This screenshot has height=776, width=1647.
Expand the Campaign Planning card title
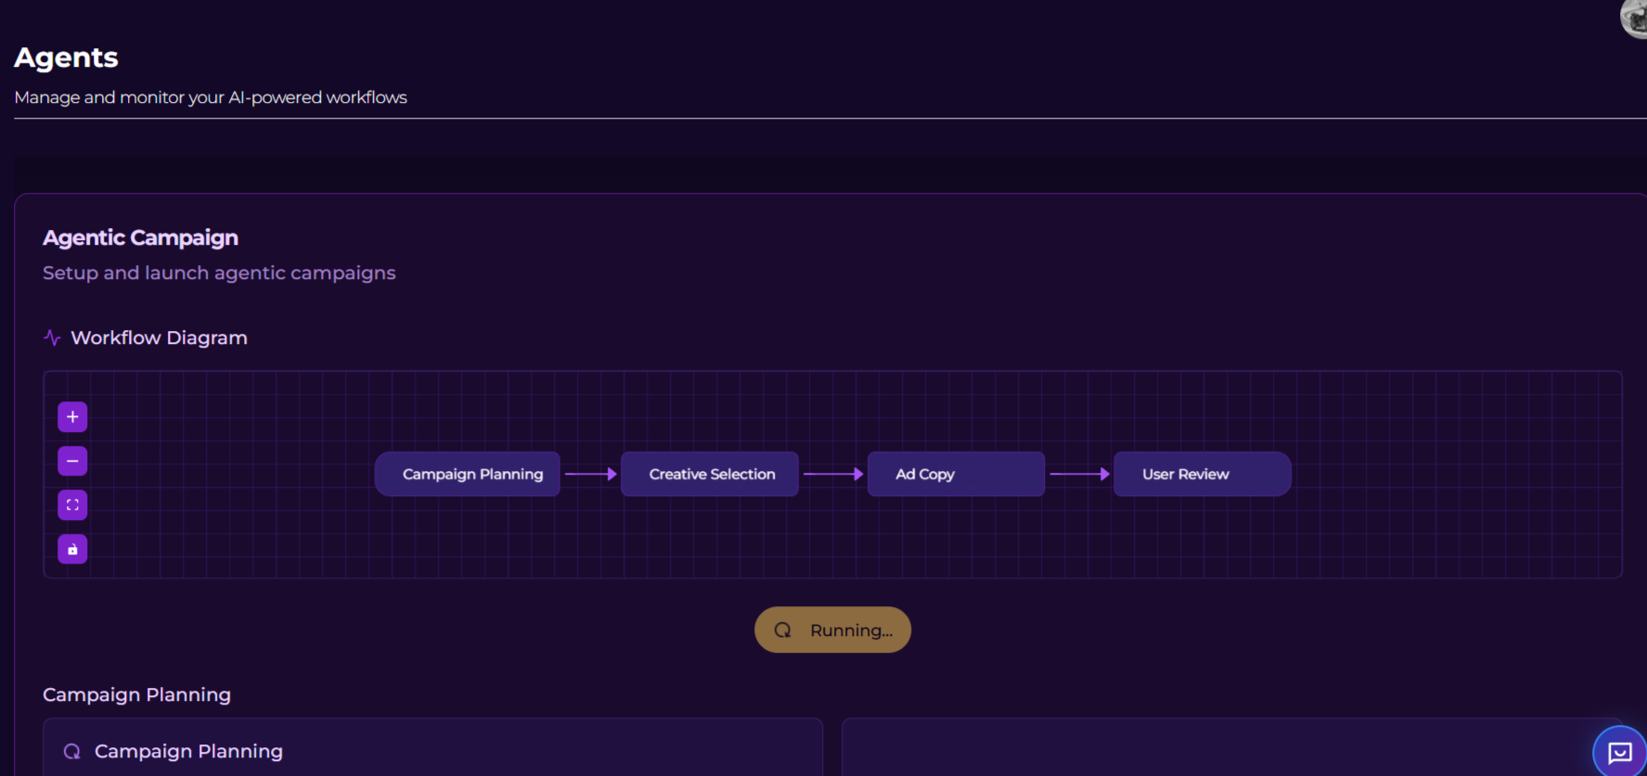click(188, 752)
